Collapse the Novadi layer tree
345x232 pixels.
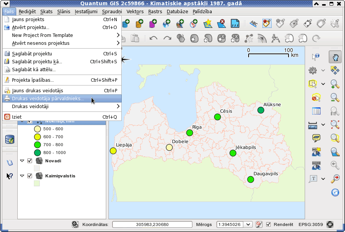(x=22, y=161)
